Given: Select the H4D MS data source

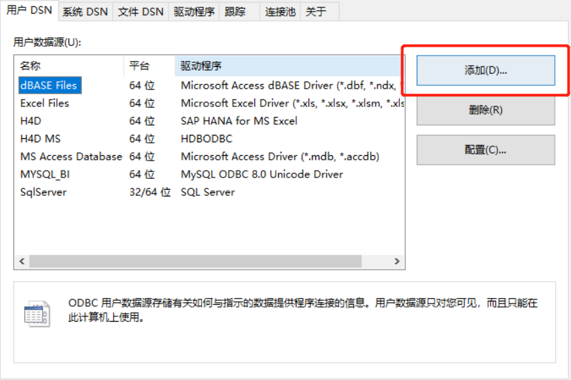Looking at the screenshot, I should pos(41,139).
